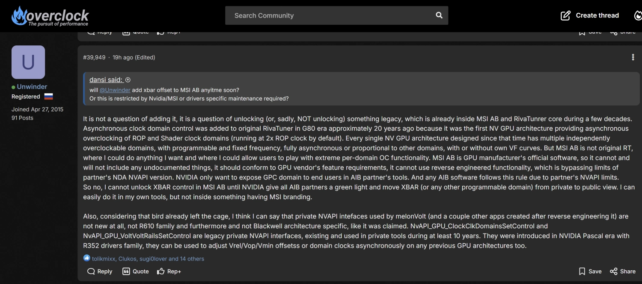Open the Create thread button
Image resolution: width=642 pixels, height=284 pixels.
(590, 15)
